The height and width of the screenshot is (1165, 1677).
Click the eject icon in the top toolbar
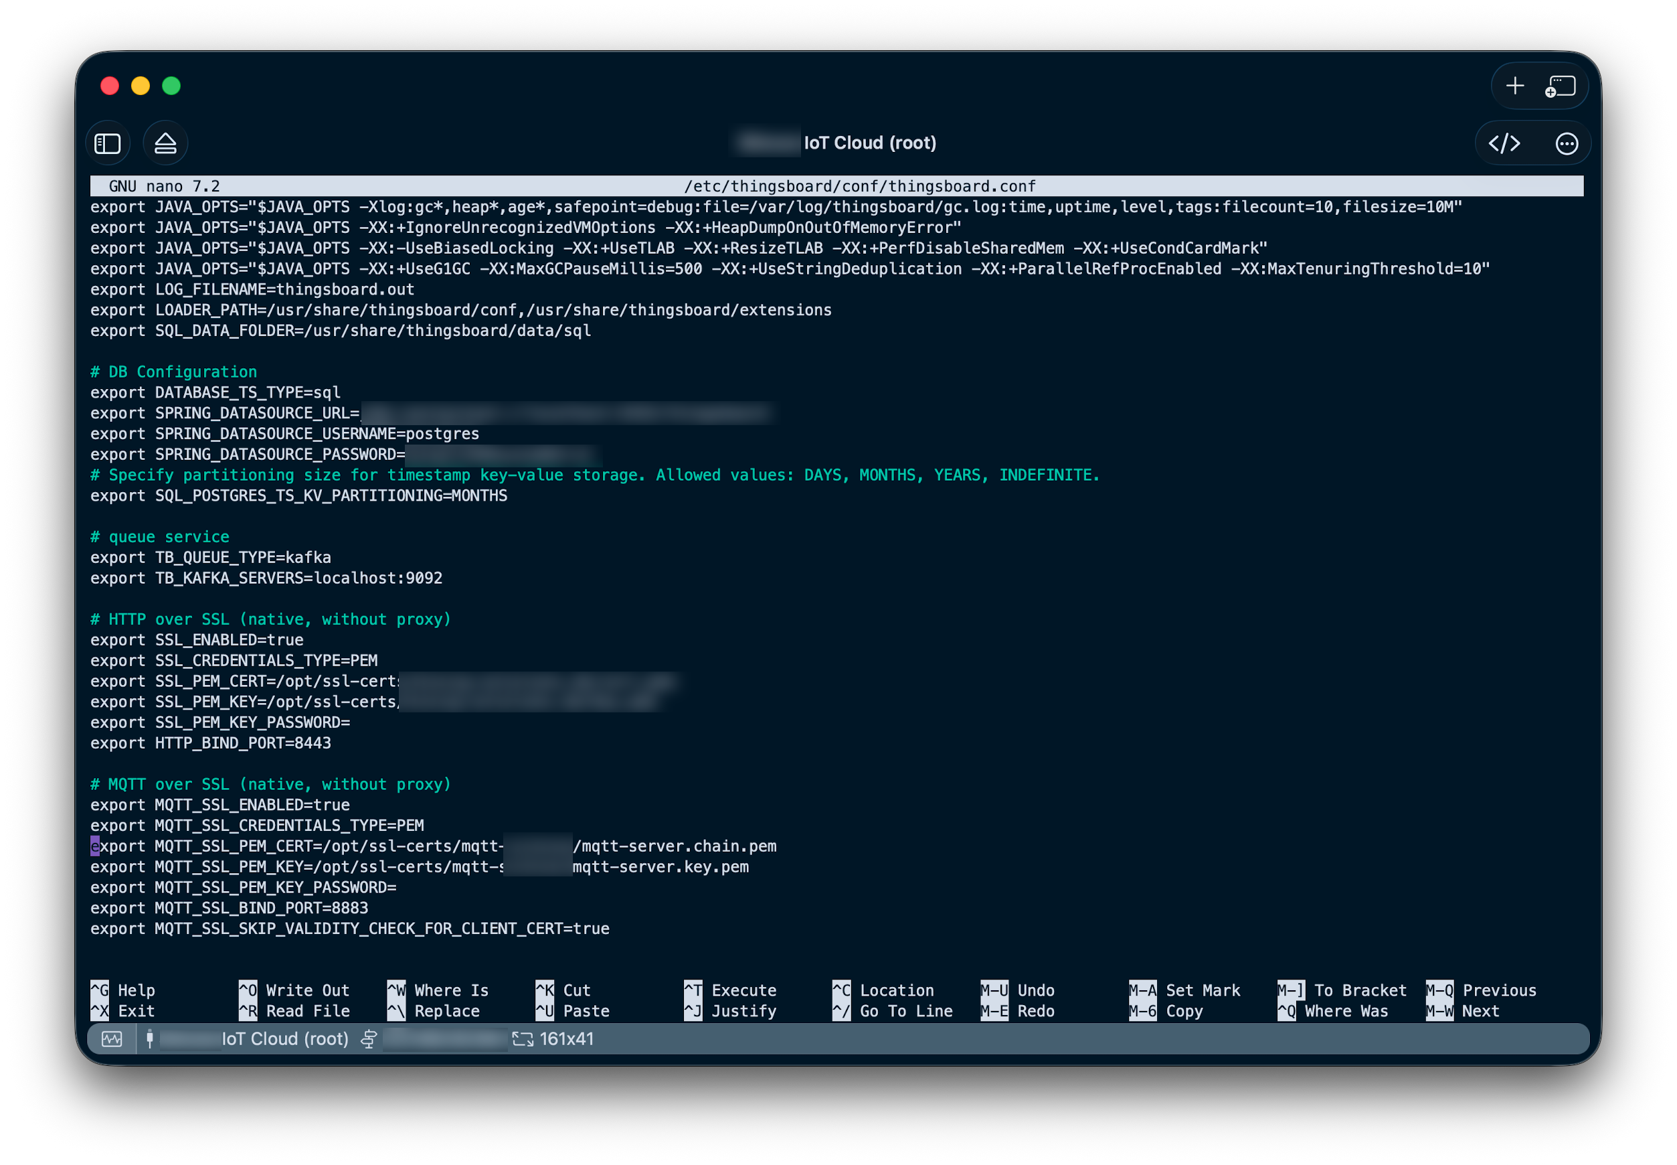coord(165,143)
